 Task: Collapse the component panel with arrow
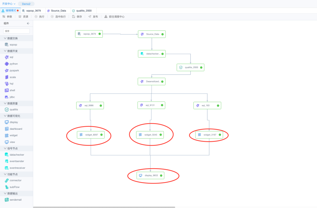click(28, 23)
